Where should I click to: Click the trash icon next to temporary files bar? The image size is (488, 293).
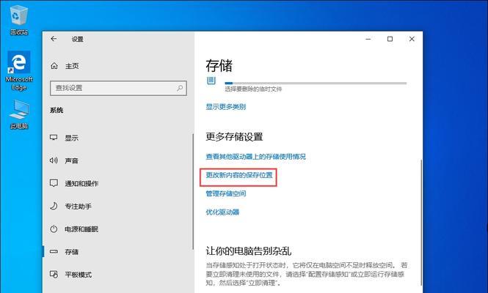(x=211, y=81)
